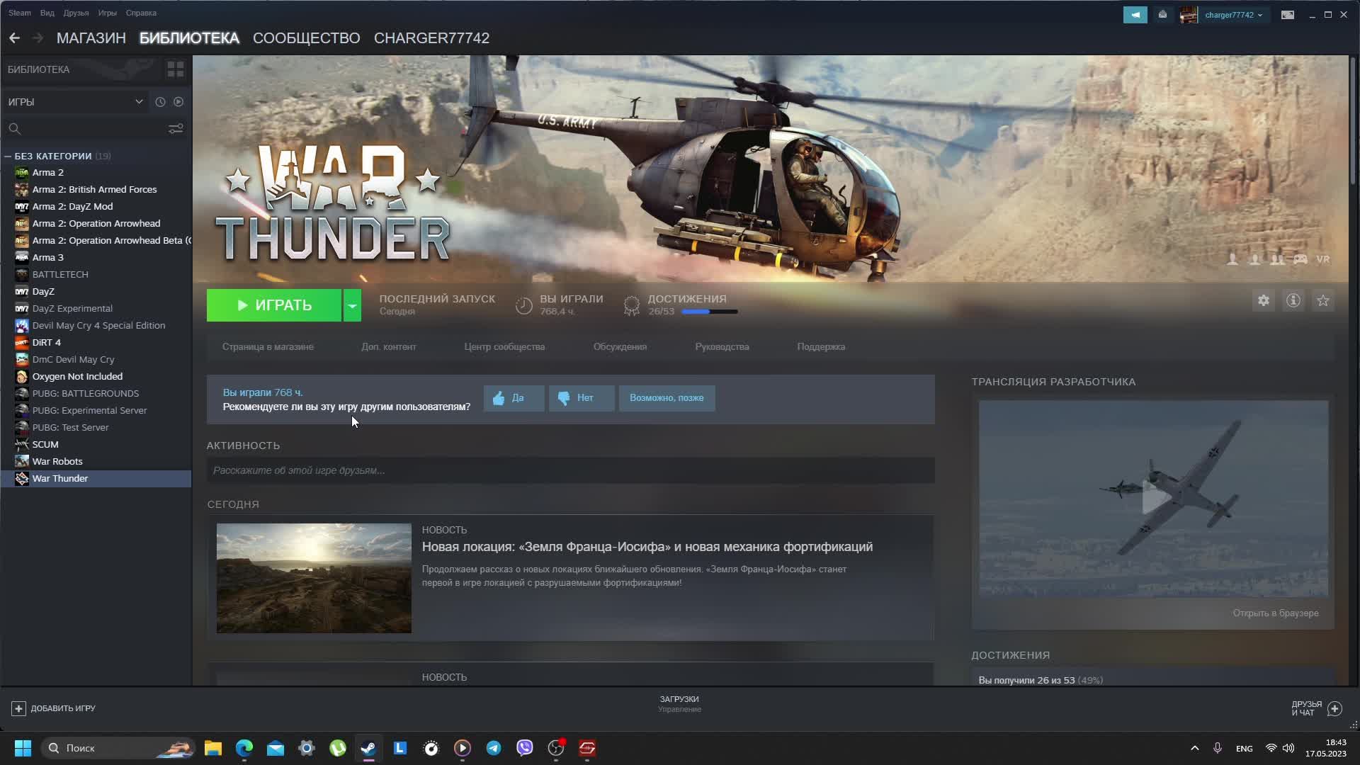Open the Страница в магазине tab
The height and width of the screenshot is (765, 1360).
pos(268,346)
